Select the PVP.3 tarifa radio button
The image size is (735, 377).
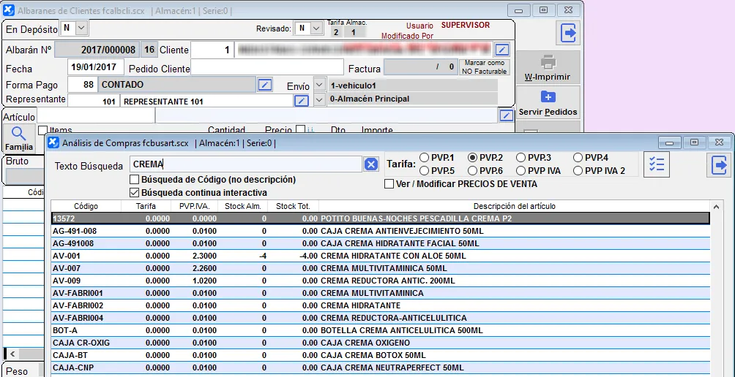[521, 157]
